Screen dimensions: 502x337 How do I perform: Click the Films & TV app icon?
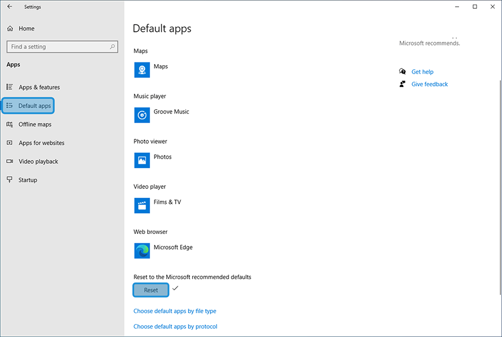(x=142, y=206)
